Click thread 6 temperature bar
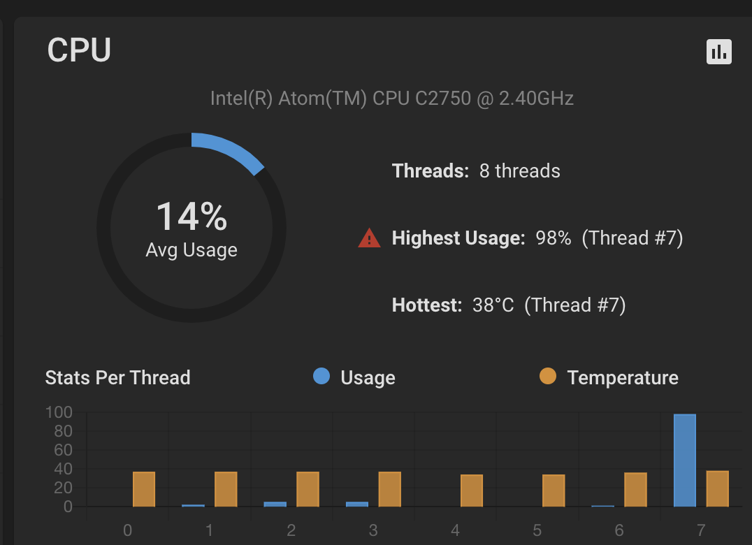Screen dimensions: 752x545 point(635,489)
